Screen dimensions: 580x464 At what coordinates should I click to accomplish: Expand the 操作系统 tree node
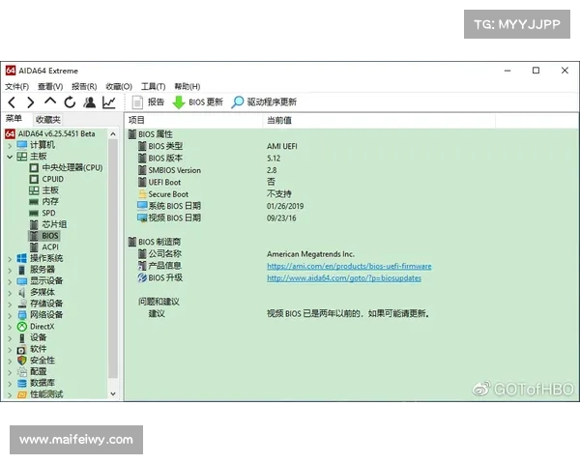[10, 259]
